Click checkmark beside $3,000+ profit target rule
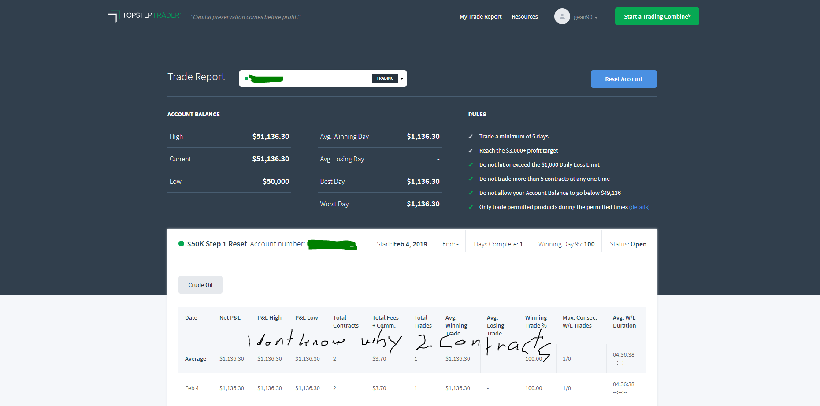This screenshot has width=820, height=406. [471, 151]
